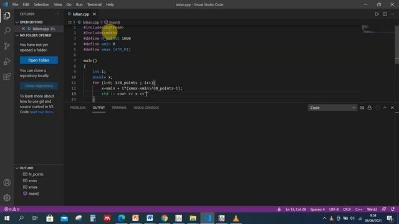Select N_points in the Outline
Viewport: 399px width, 224px height.
tap(36, 174)
